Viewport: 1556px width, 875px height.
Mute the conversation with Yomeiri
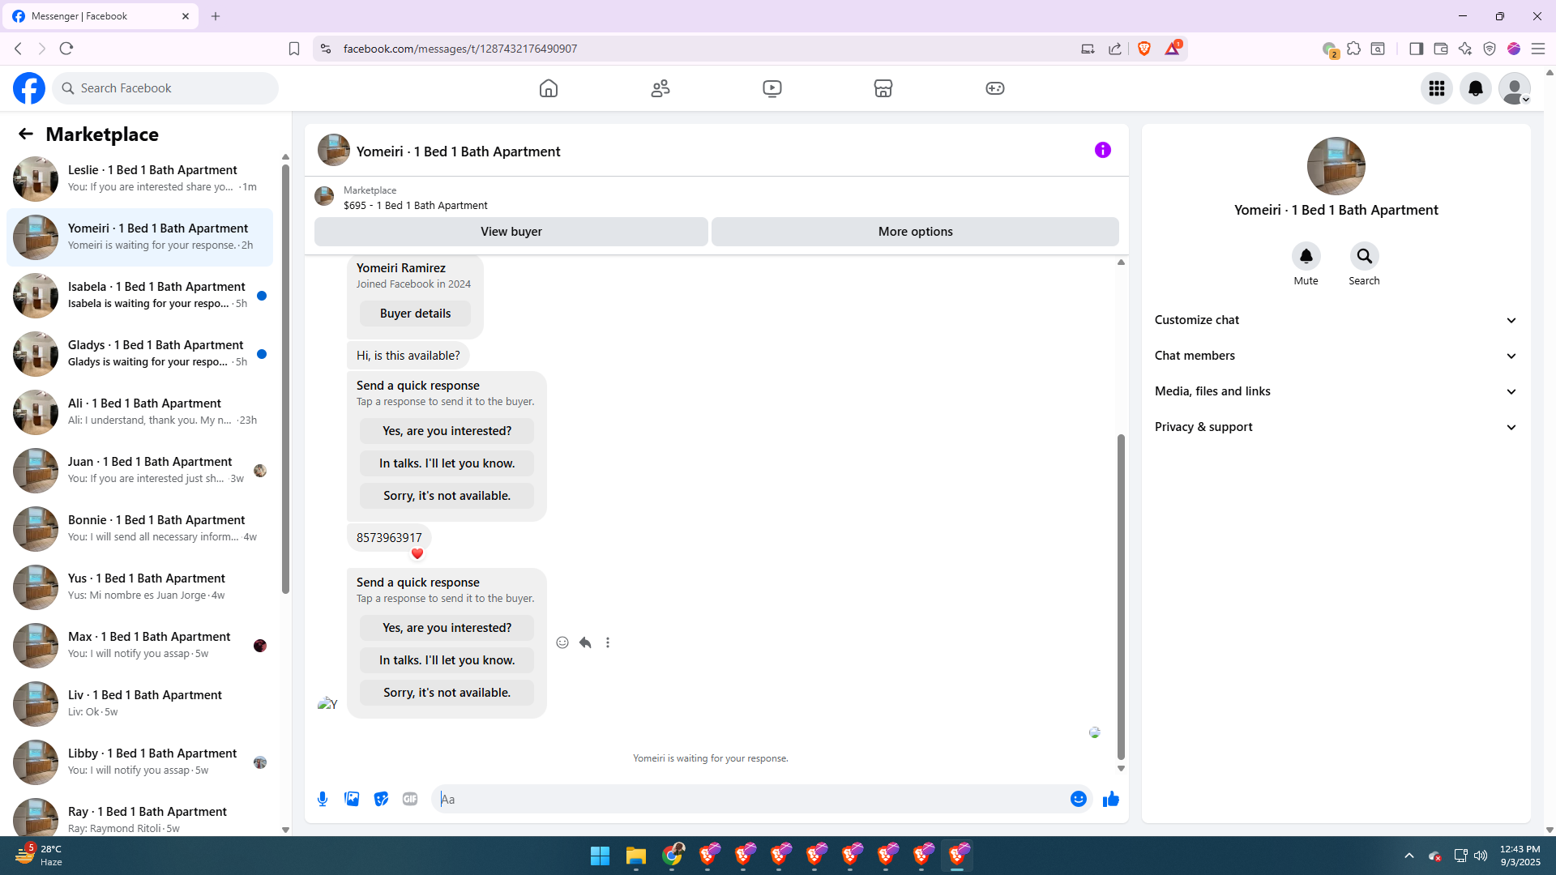point(1306,257)
